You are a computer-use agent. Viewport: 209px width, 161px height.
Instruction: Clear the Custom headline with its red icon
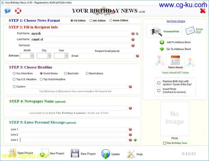pos(130,87)
